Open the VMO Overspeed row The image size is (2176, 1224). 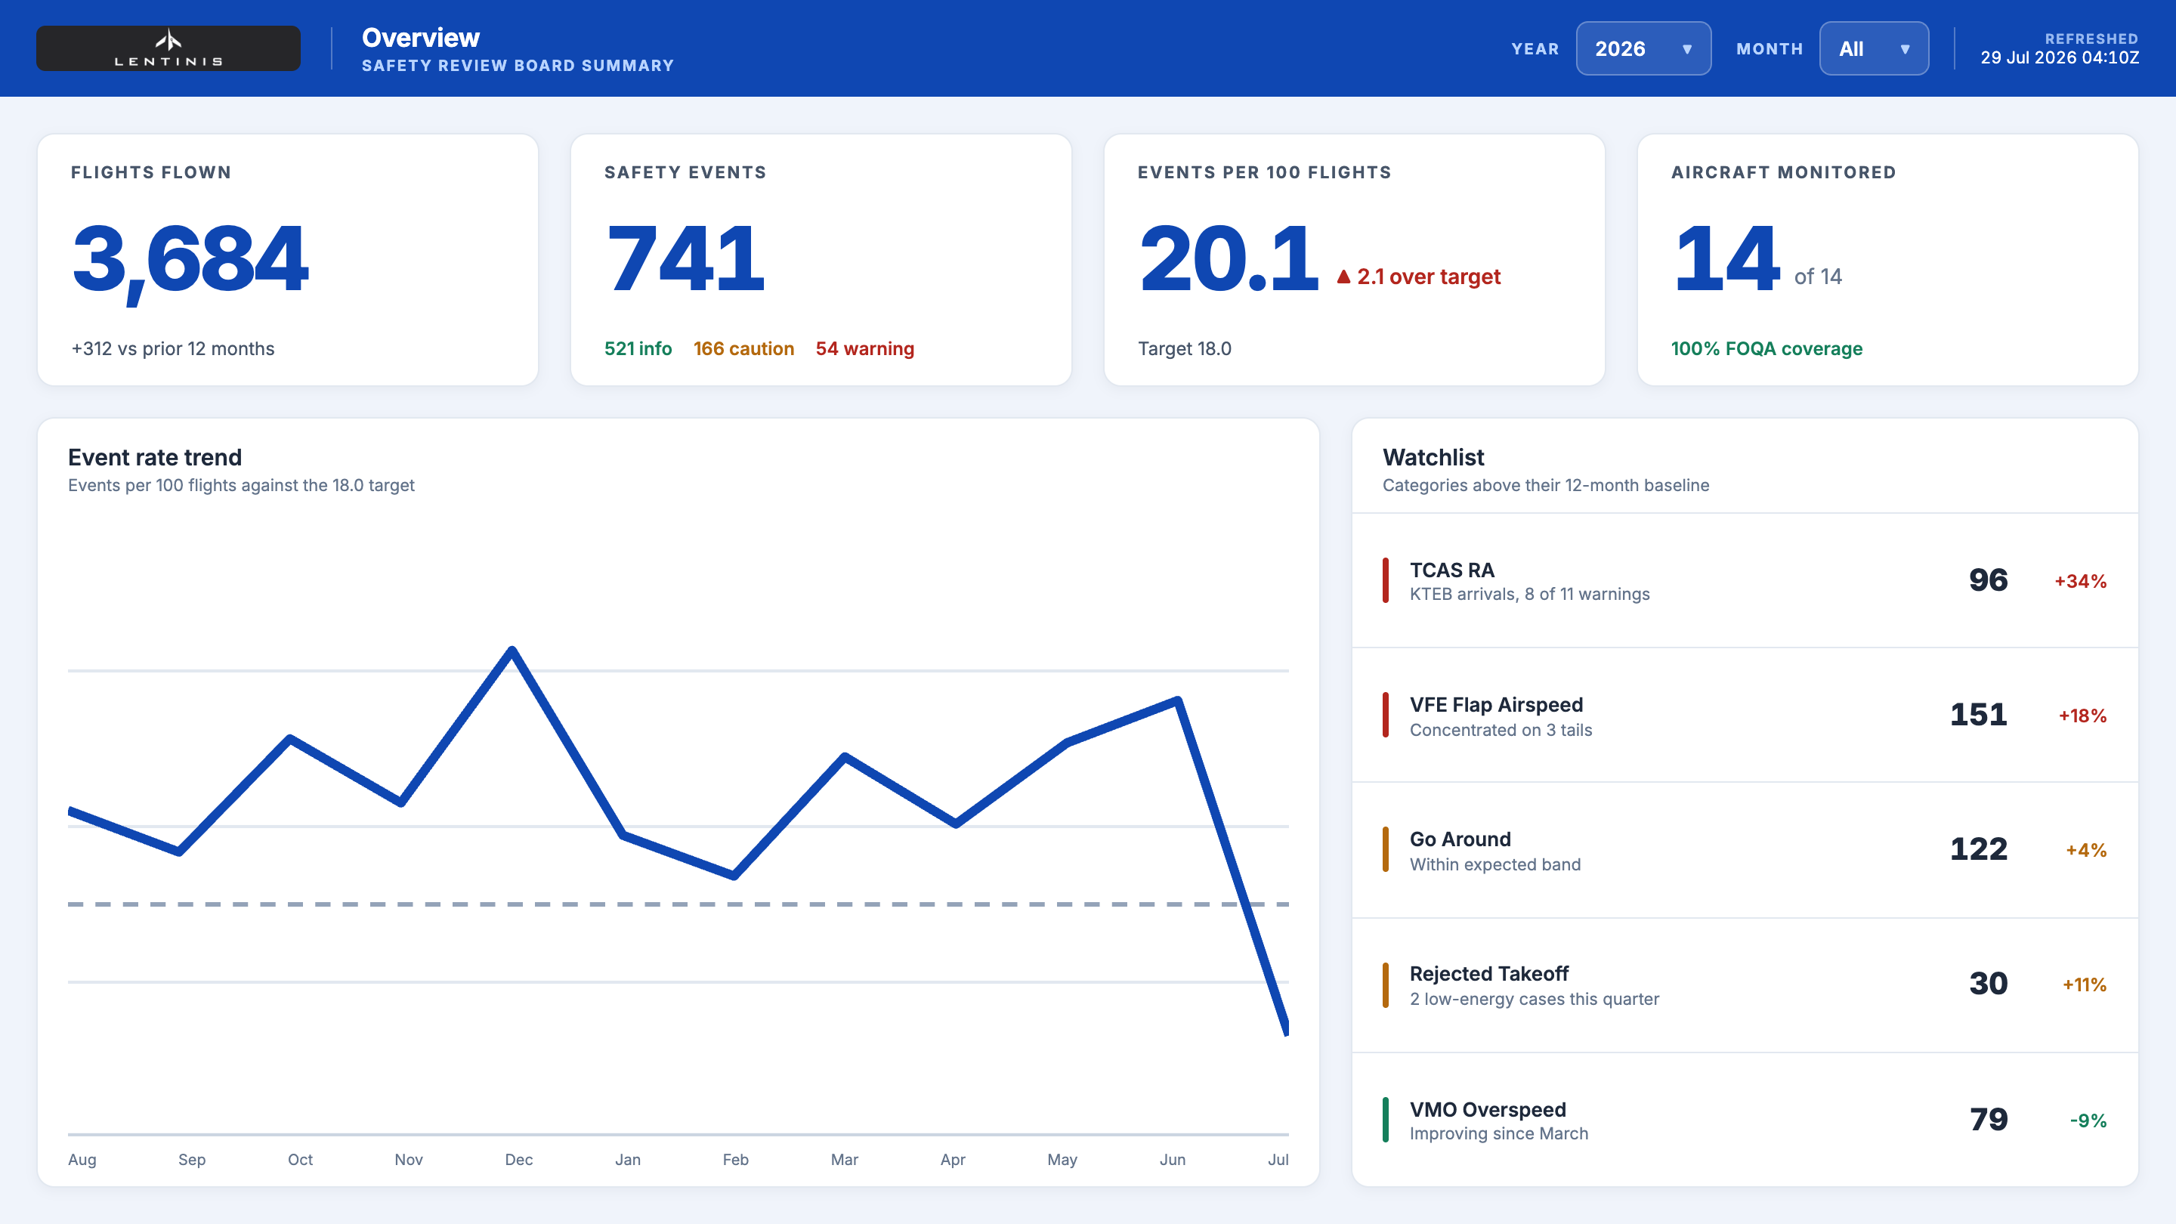coord(1745,1119)
